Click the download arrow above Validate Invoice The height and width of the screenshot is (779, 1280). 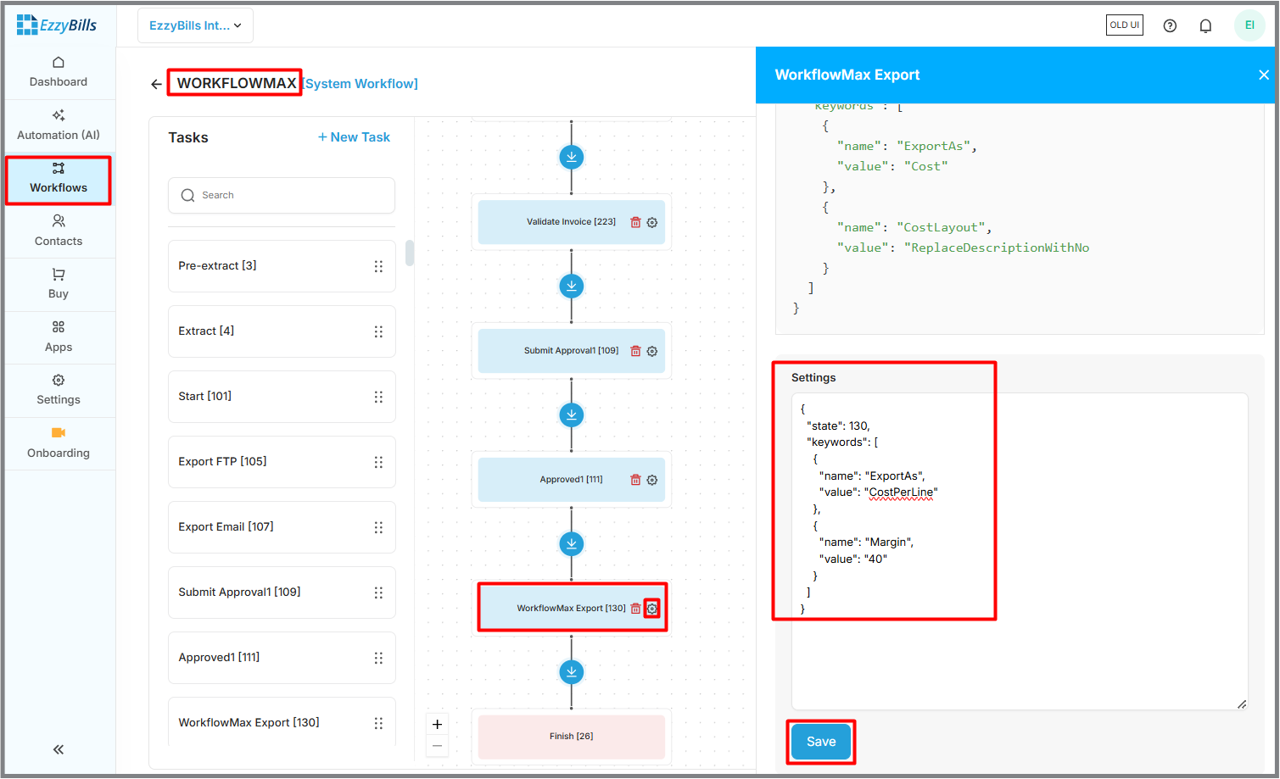[572, 157]
